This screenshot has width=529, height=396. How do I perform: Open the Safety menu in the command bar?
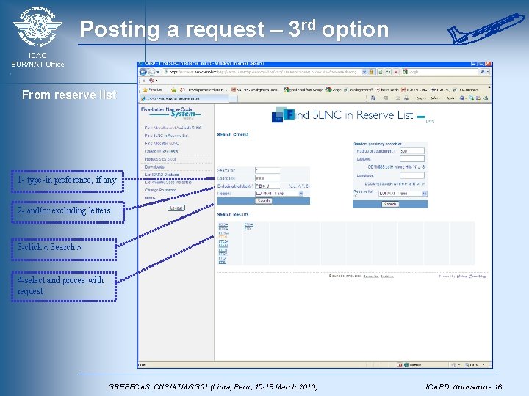(436, 98)
